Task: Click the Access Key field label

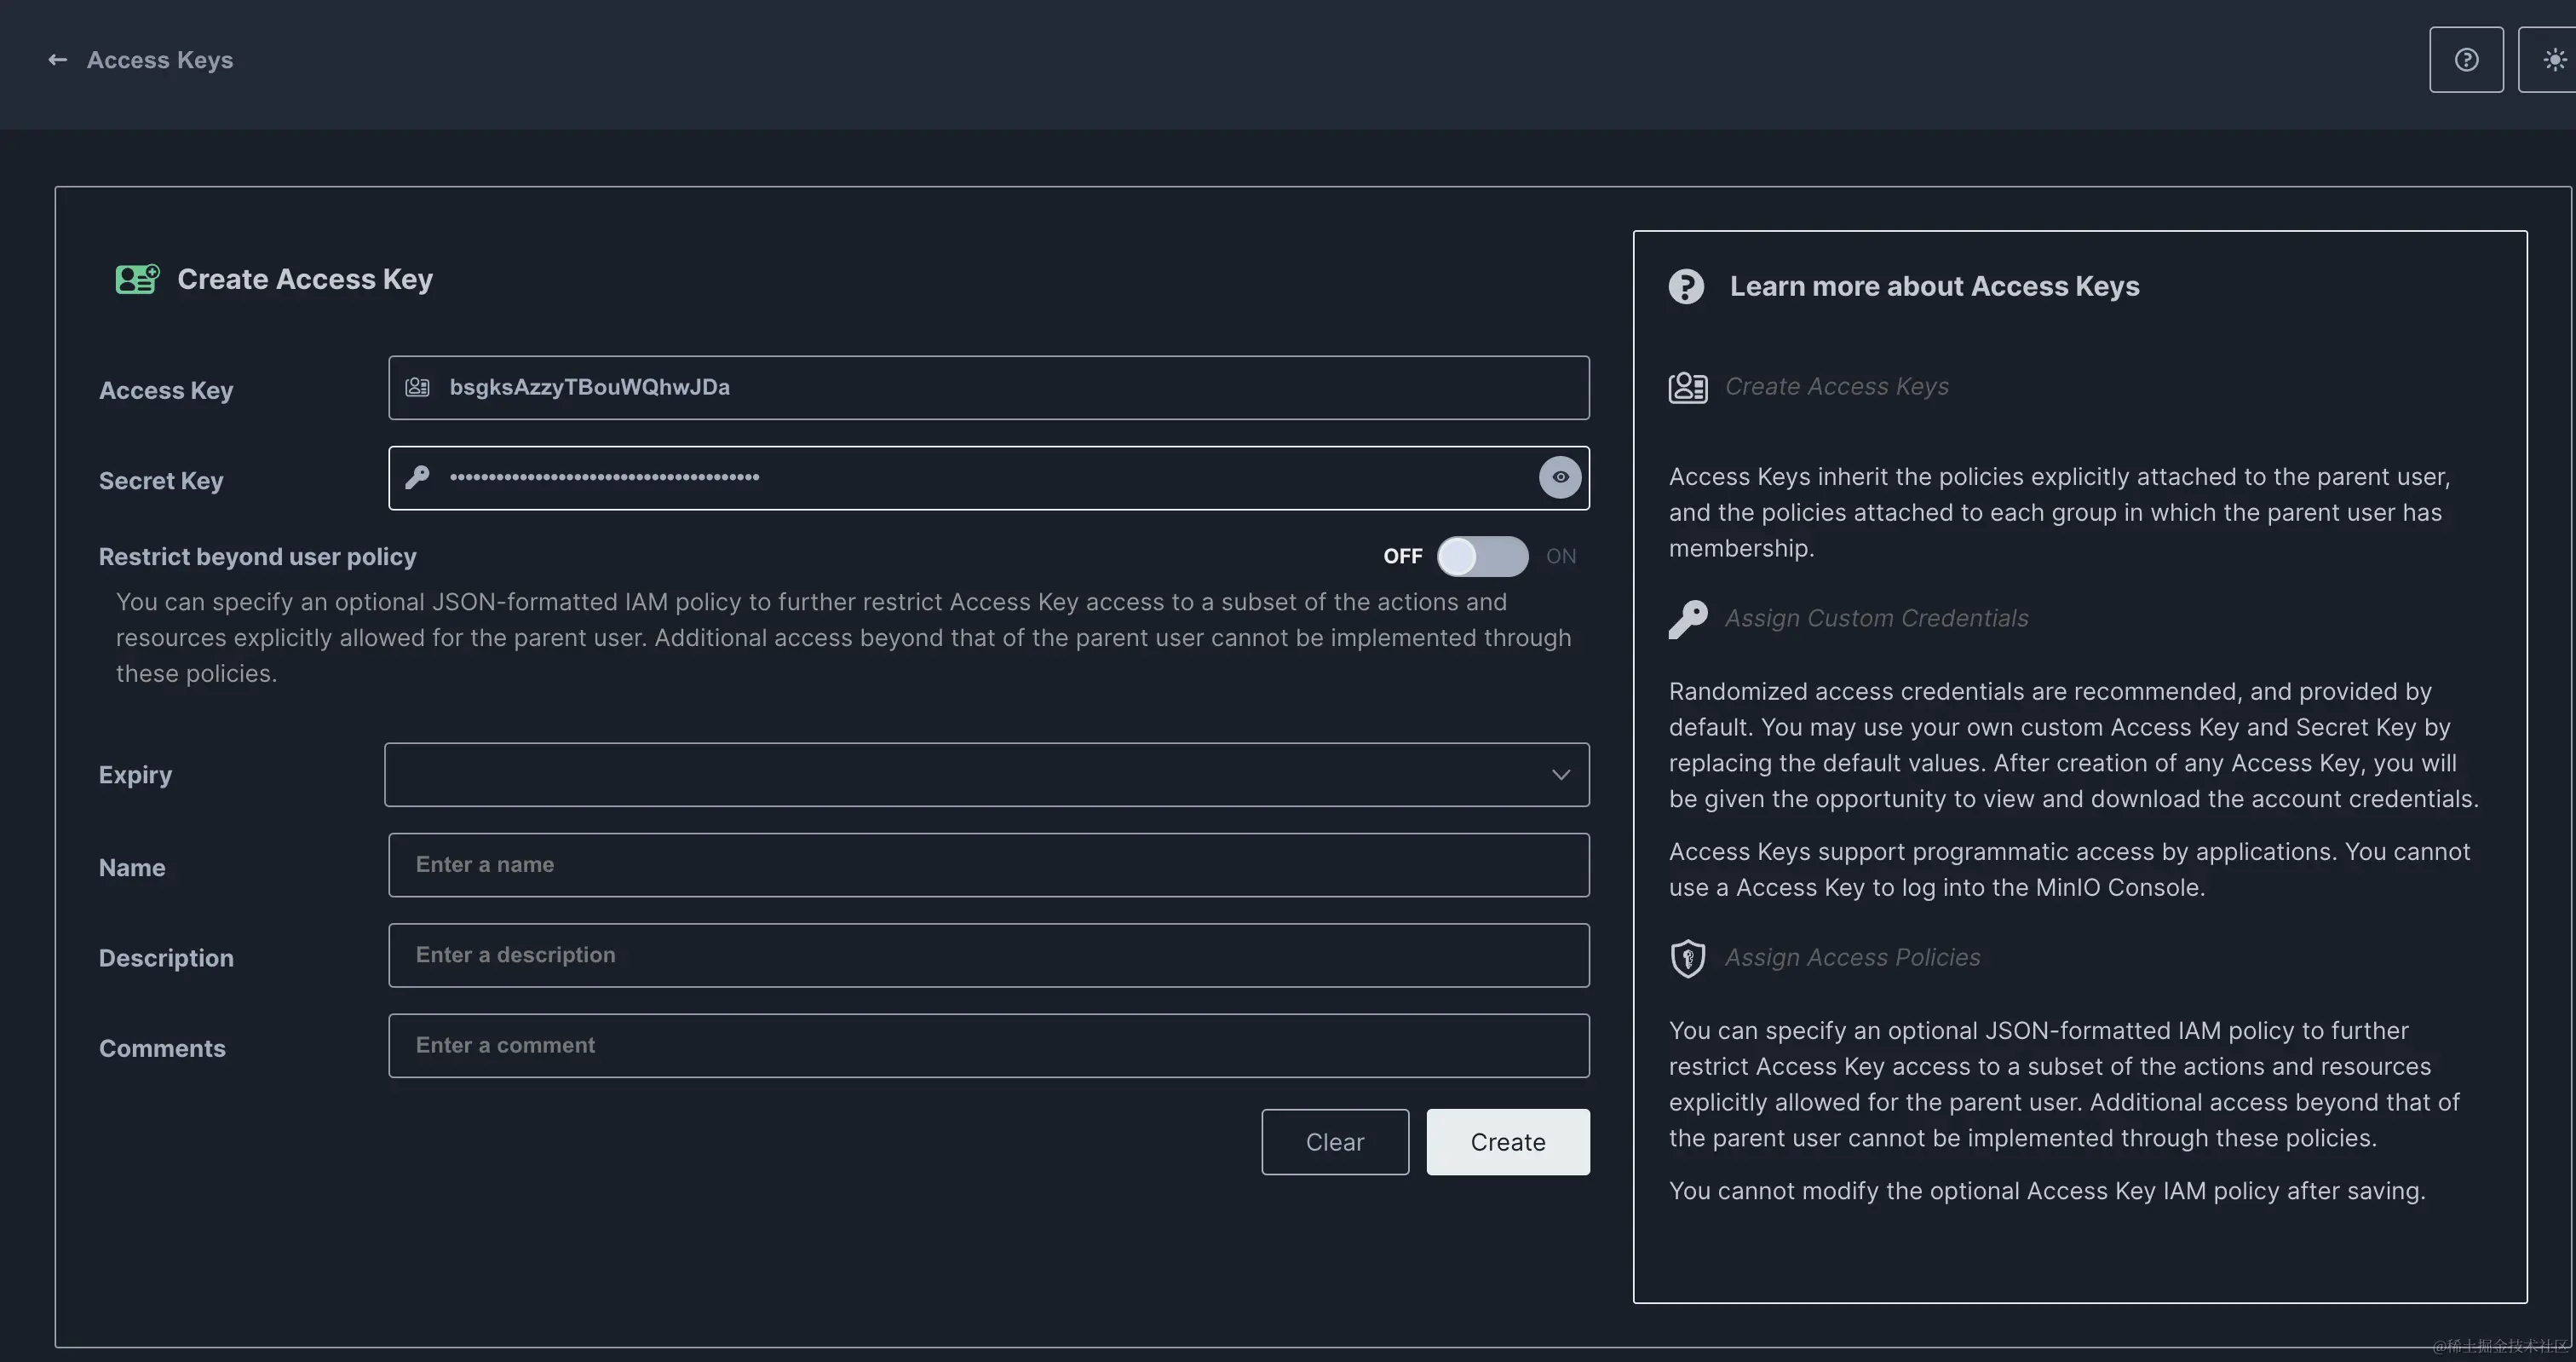Action: [x=166, y=391]
